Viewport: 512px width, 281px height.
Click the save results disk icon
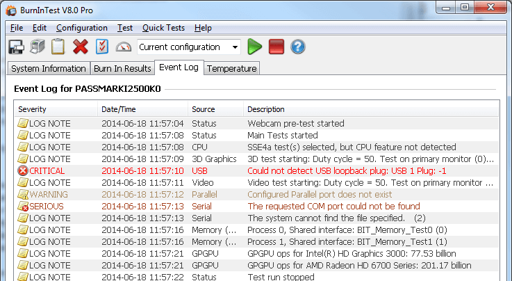(16, 47)
